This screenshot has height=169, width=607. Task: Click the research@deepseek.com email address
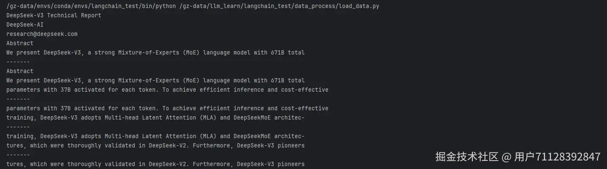pos(42,34)
